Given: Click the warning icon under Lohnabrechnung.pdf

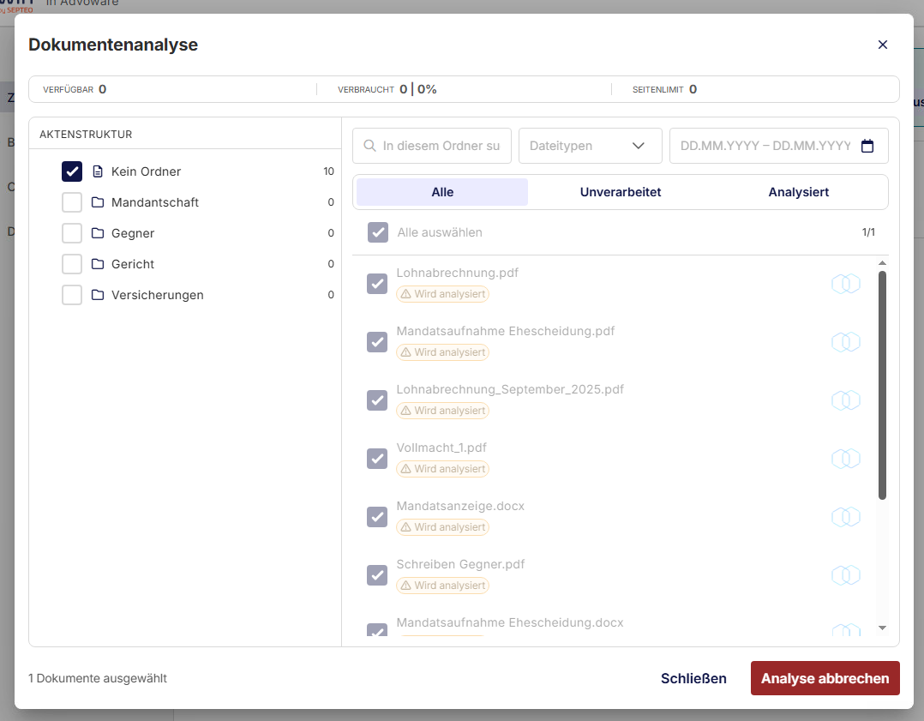Looking at the screenshot, I should (406, 293).
